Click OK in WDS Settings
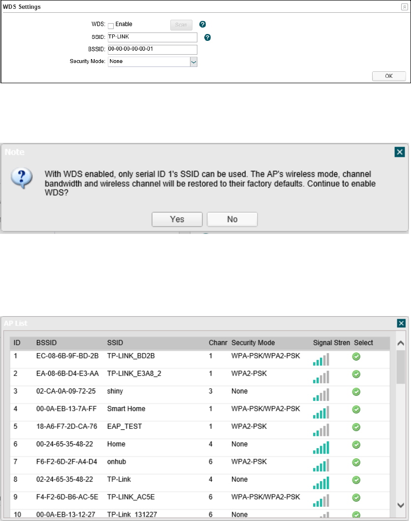 pyautogui.click(x=389, y=76)
